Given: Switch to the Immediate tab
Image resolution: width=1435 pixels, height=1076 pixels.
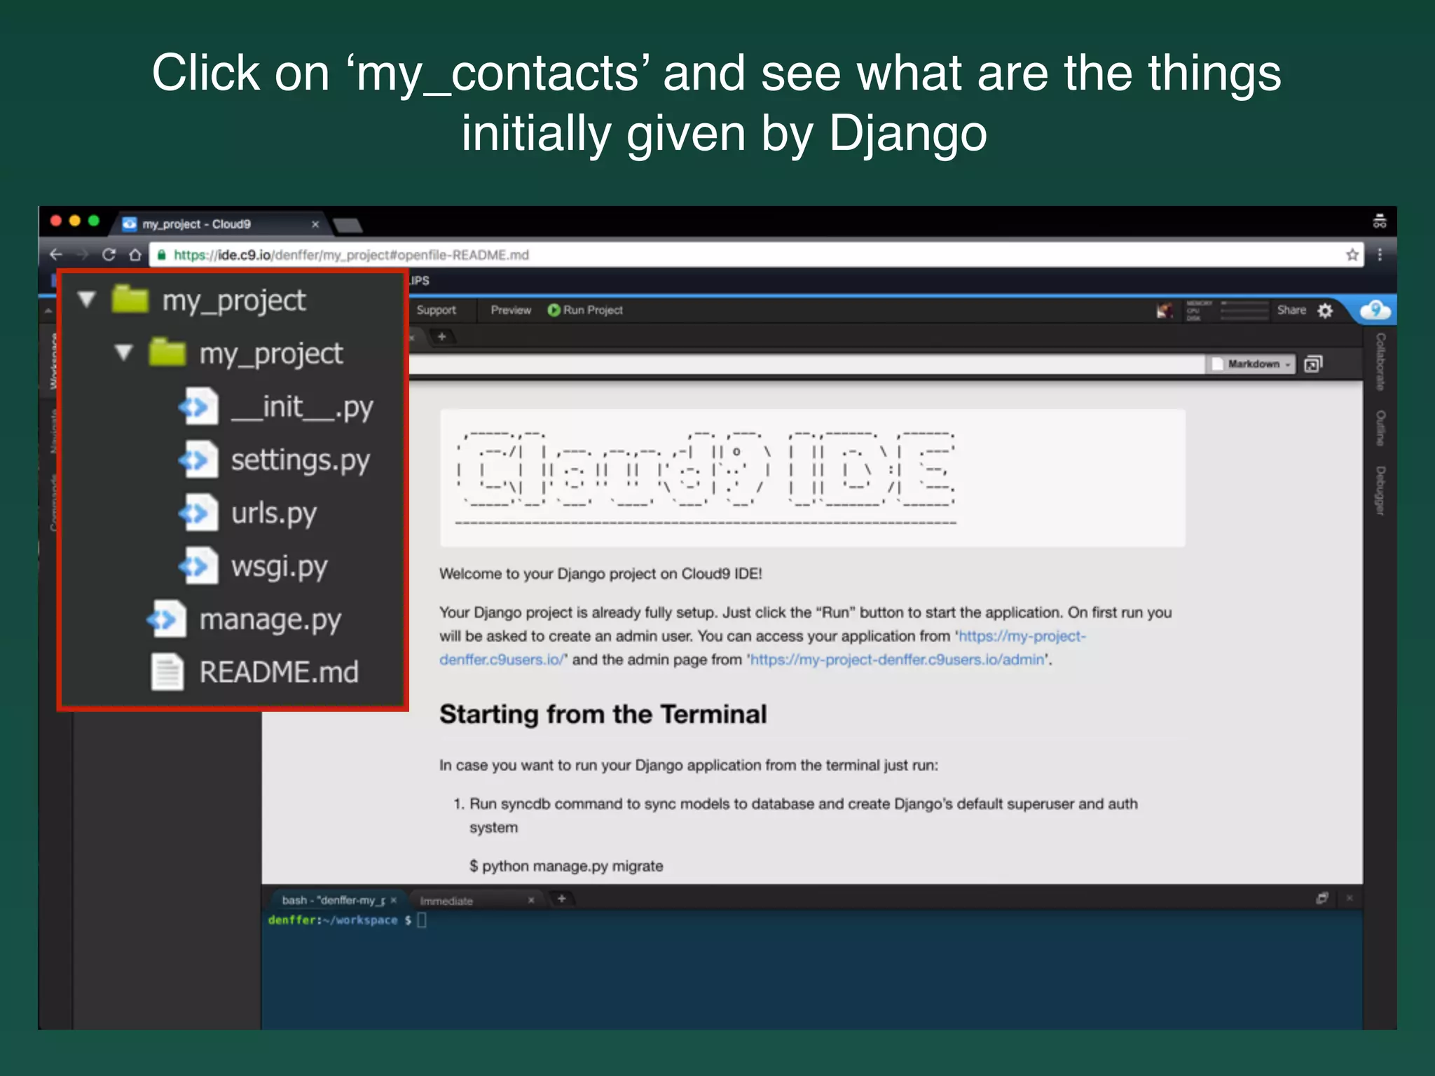Looking at the screenshot, I should [x=447, y=901].
